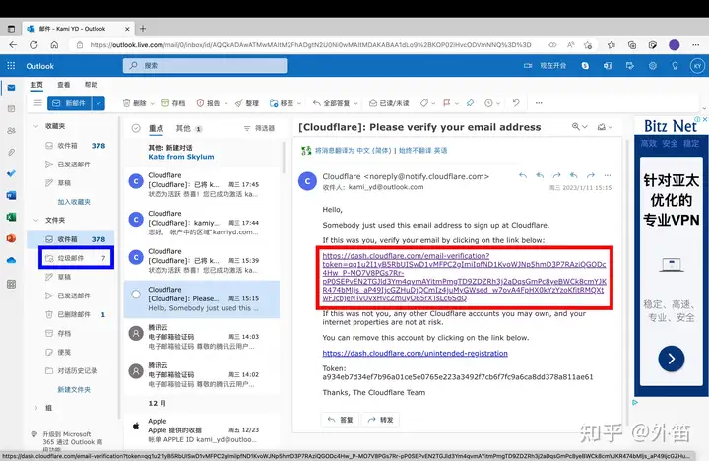
Task: Select the Other inbox tab
Action: (x=183, y=128)
